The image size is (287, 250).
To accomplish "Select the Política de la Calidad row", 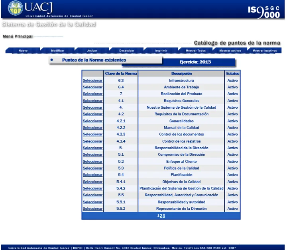I will (x=92, y=168).
